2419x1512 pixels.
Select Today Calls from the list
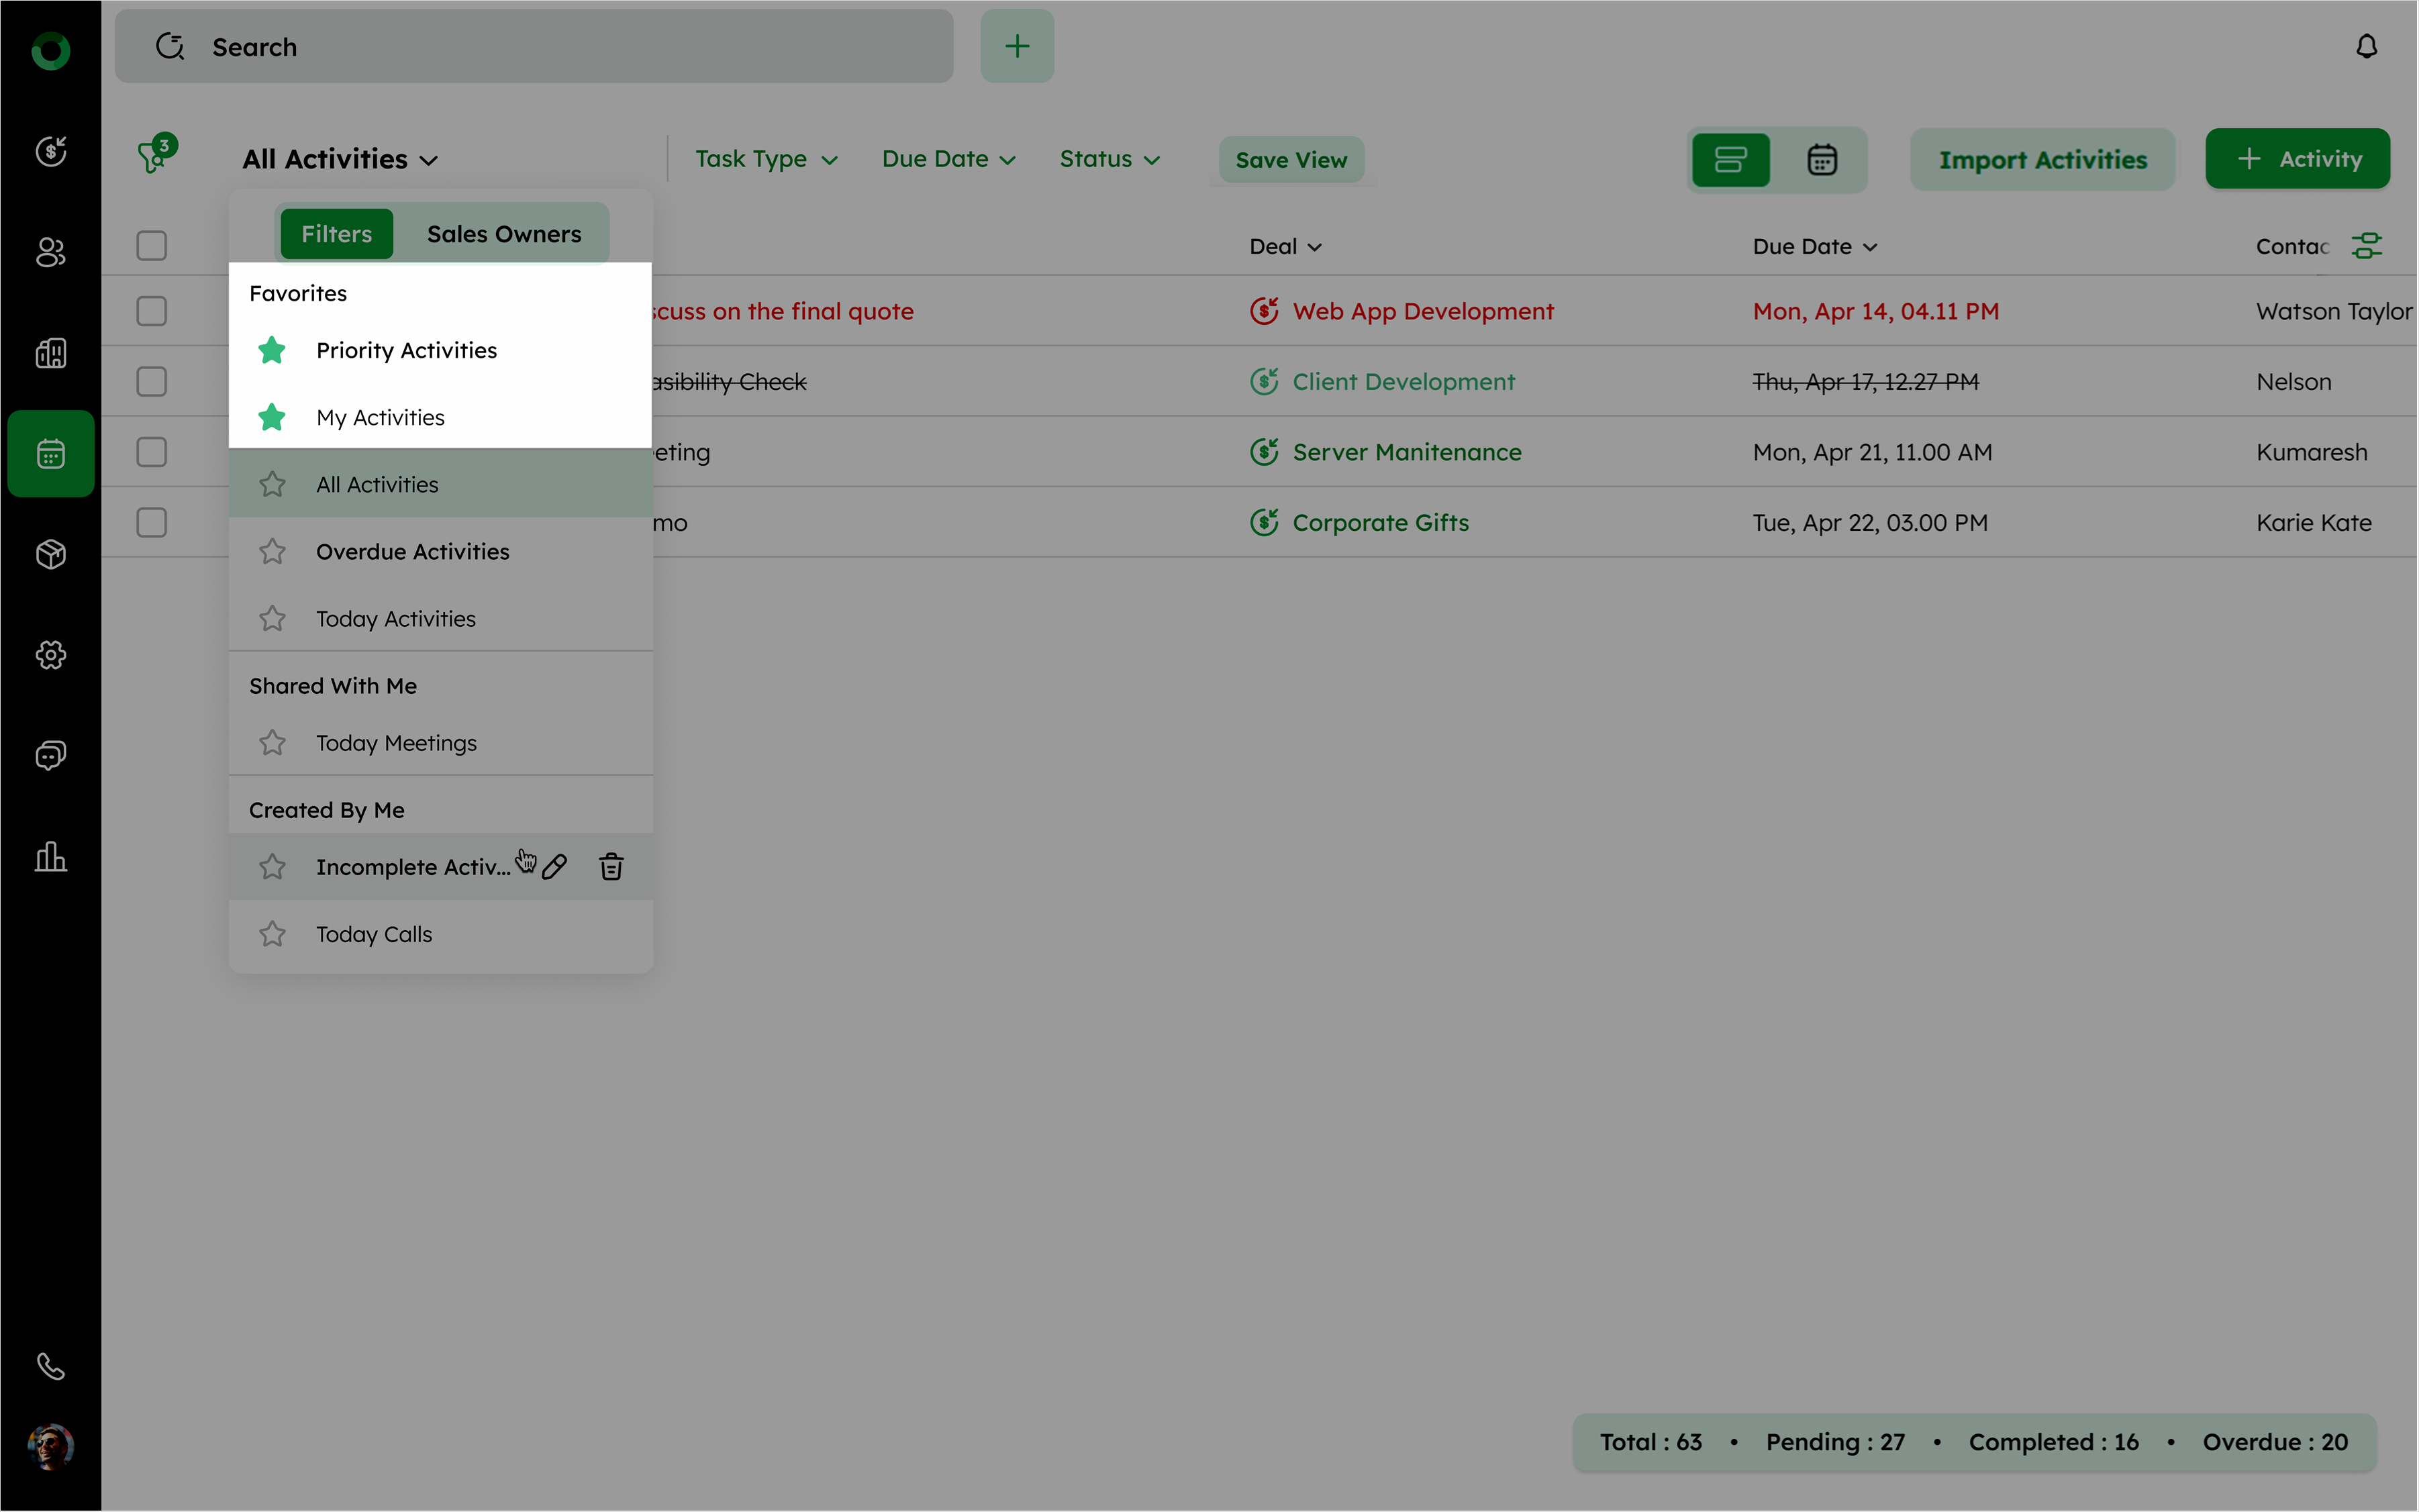pos(374,934)
